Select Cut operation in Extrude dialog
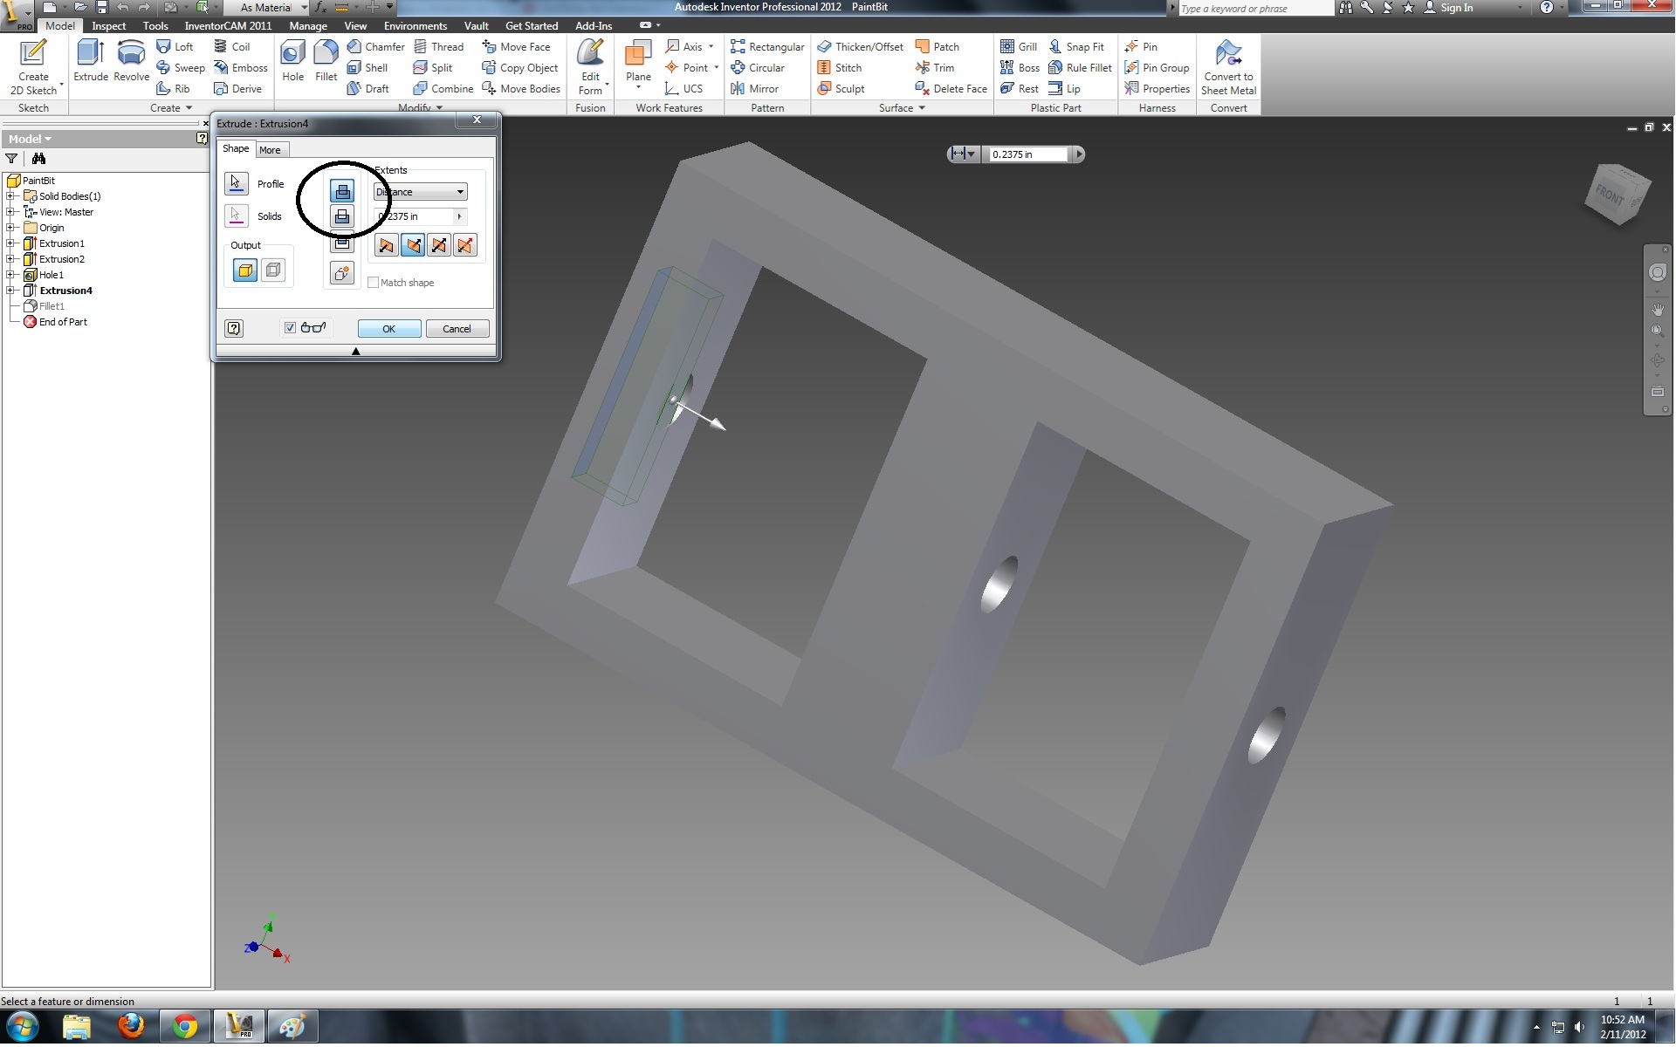The height and width of the screenshot is (1047, 1676). pos(342,216)
